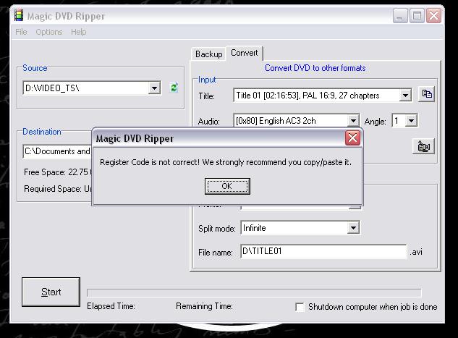Click the Destination path field
The image size is (458, 338).
[x=57, y=151]
